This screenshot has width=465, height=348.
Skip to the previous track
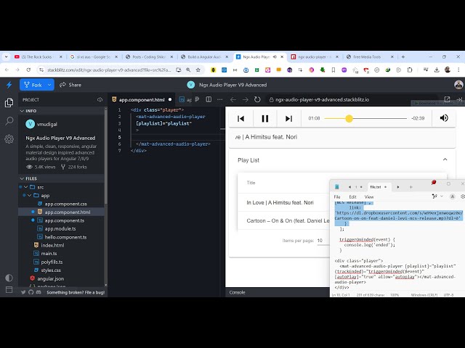(x=240, y=118)
